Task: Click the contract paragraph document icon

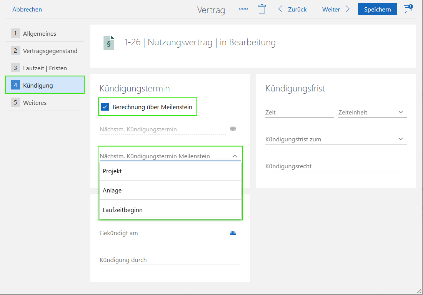Action: pyautogui.click(x=109, y=43)
